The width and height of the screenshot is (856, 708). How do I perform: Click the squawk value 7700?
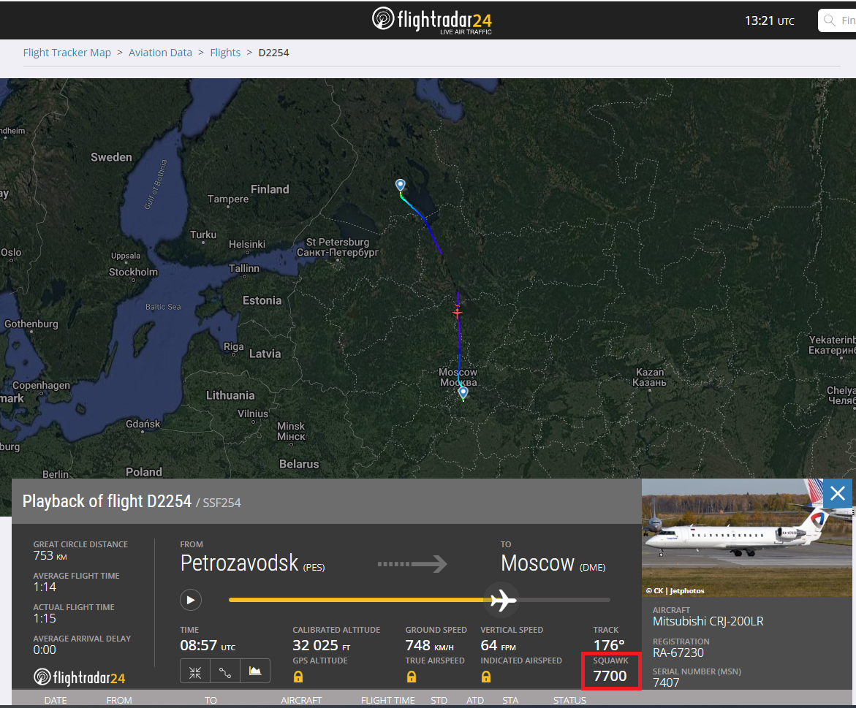[610, 677]
